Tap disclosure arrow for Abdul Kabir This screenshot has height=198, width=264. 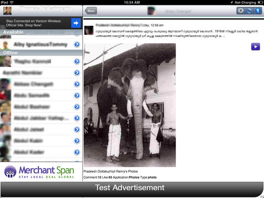point(77,141)
